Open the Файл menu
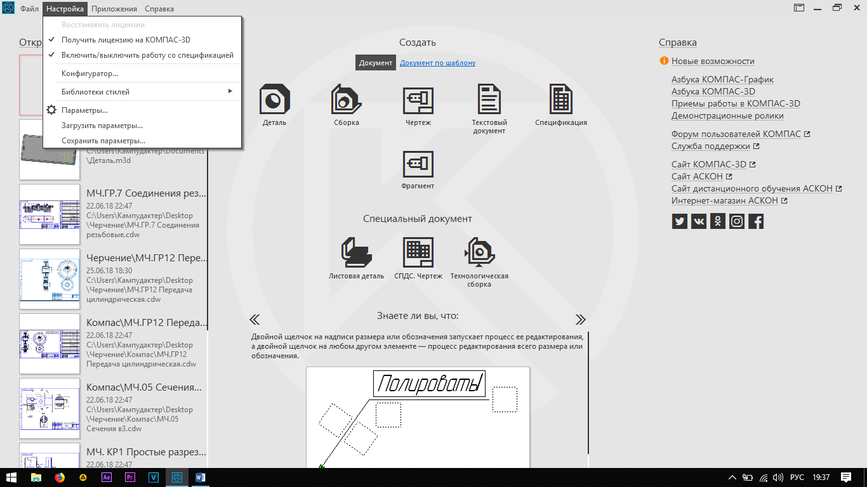The image size is (867, 487). click(x=29, y=9)
